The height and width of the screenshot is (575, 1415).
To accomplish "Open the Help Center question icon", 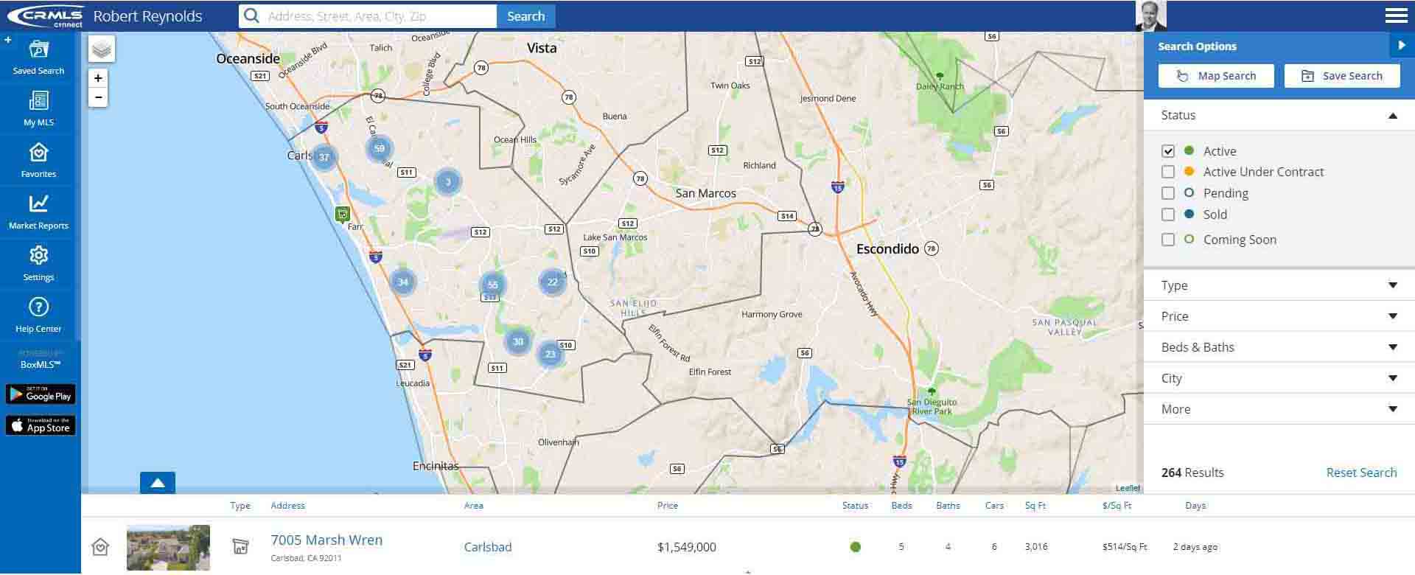I will pyautogui.click(x=38, y=308).
